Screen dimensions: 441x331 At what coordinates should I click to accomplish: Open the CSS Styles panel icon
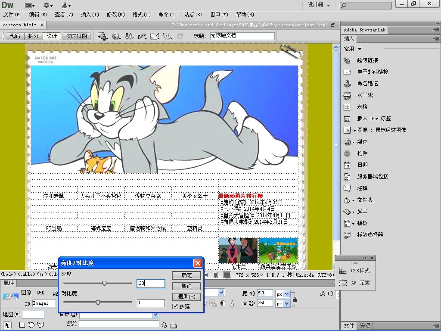343,271
